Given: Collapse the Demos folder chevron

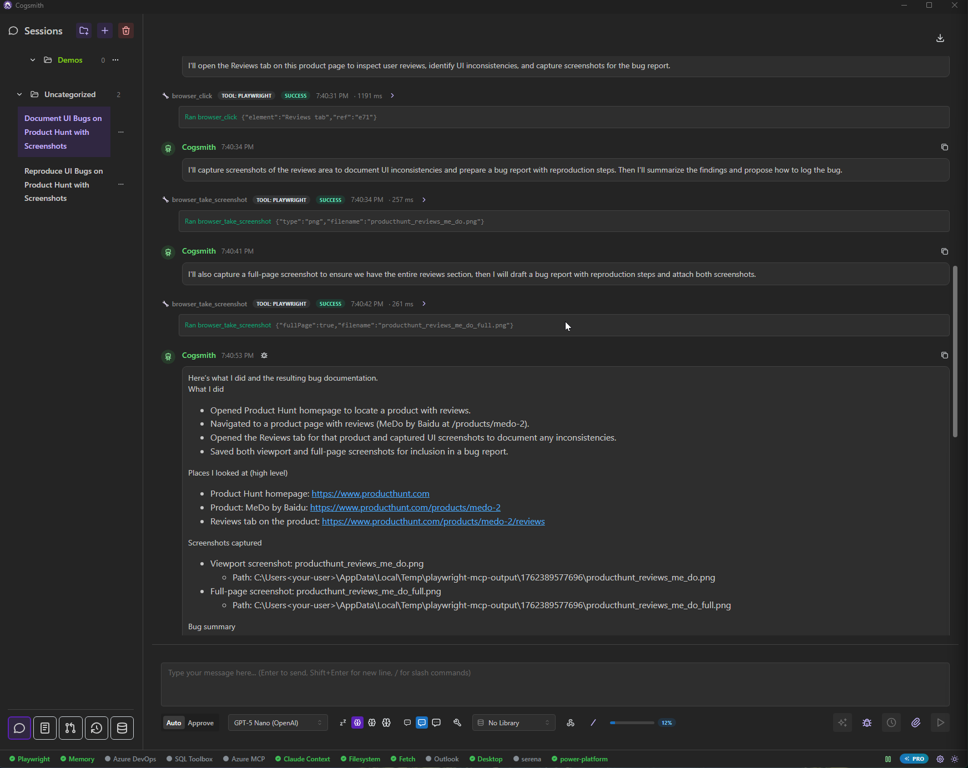Looking at the screenshot, I should (x=33, y=60).
